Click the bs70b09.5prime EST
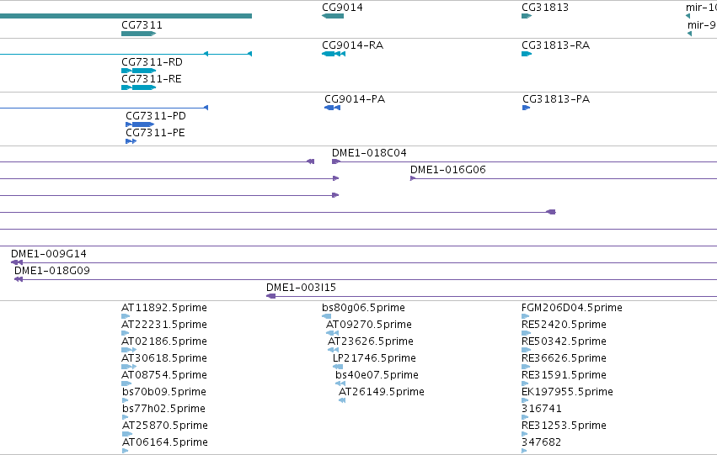Viewport: 717px width, 455px height. [126, 400]
